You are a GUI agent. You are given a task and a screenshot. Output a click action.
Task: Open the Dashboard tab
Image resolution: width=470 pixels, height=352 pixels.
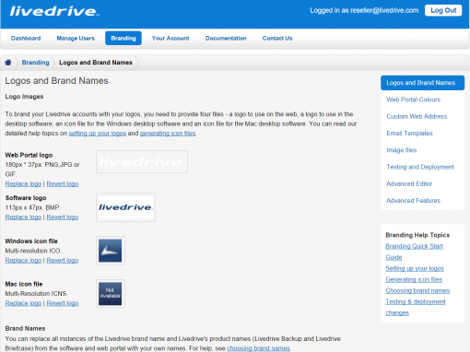[x=26, y=39]
